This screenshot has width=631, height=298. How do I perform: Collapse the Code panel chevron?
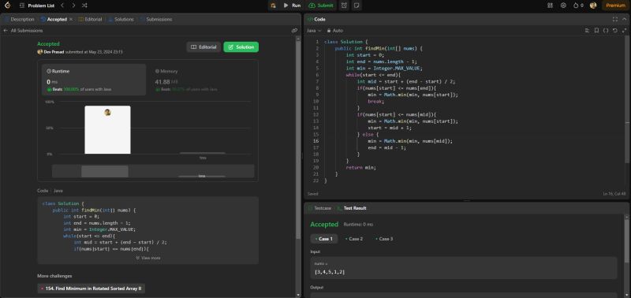pos(624,19)
